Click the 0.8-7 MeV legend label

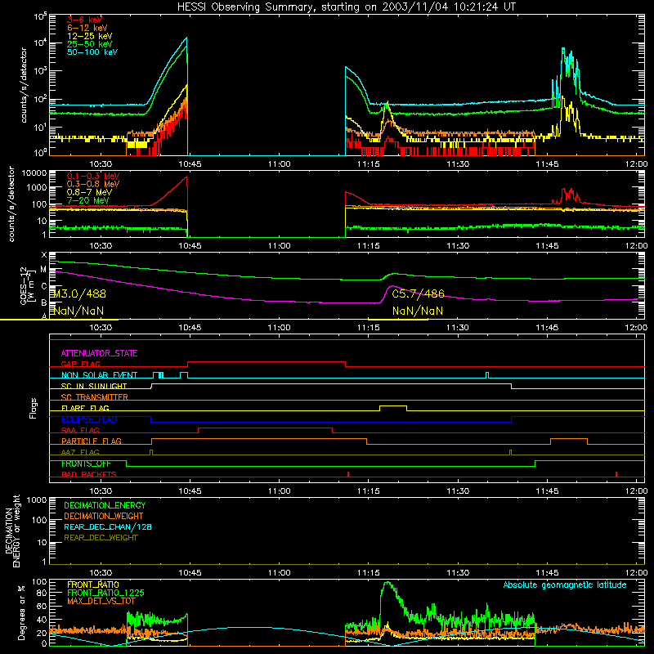[x=89, y=192]
